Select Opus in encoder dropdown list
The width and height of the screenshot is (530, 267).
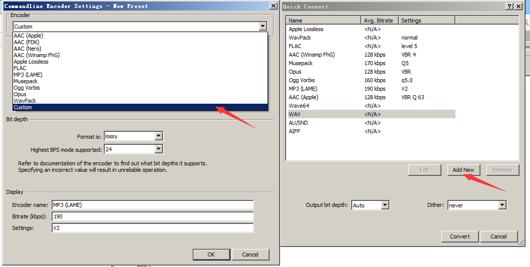140,94
